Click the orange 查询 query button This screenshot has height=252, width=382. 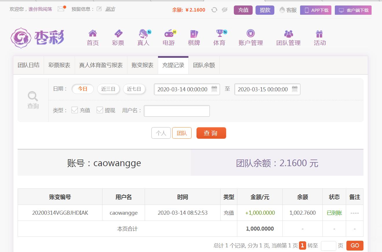(211, 133)
